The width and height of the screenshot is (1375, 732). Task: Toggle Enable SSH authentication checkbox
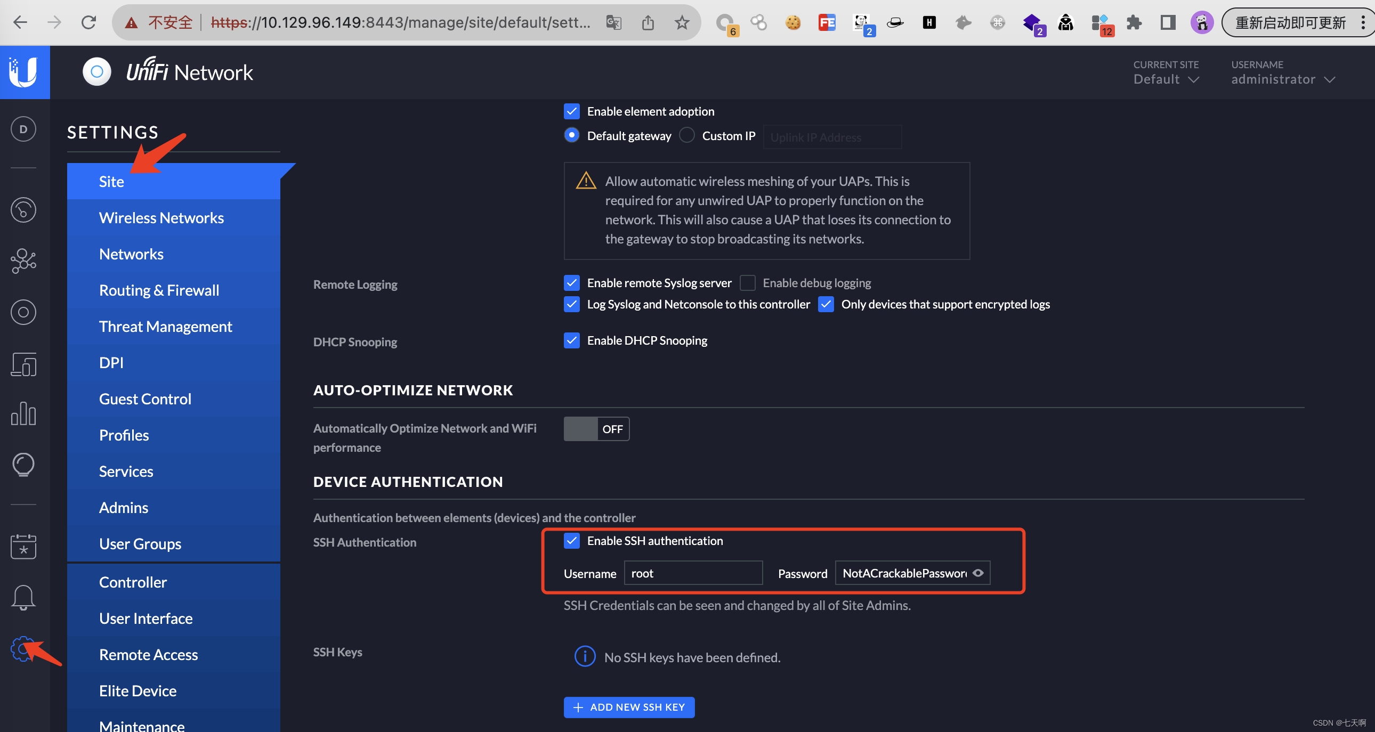[x=572, y=540]
